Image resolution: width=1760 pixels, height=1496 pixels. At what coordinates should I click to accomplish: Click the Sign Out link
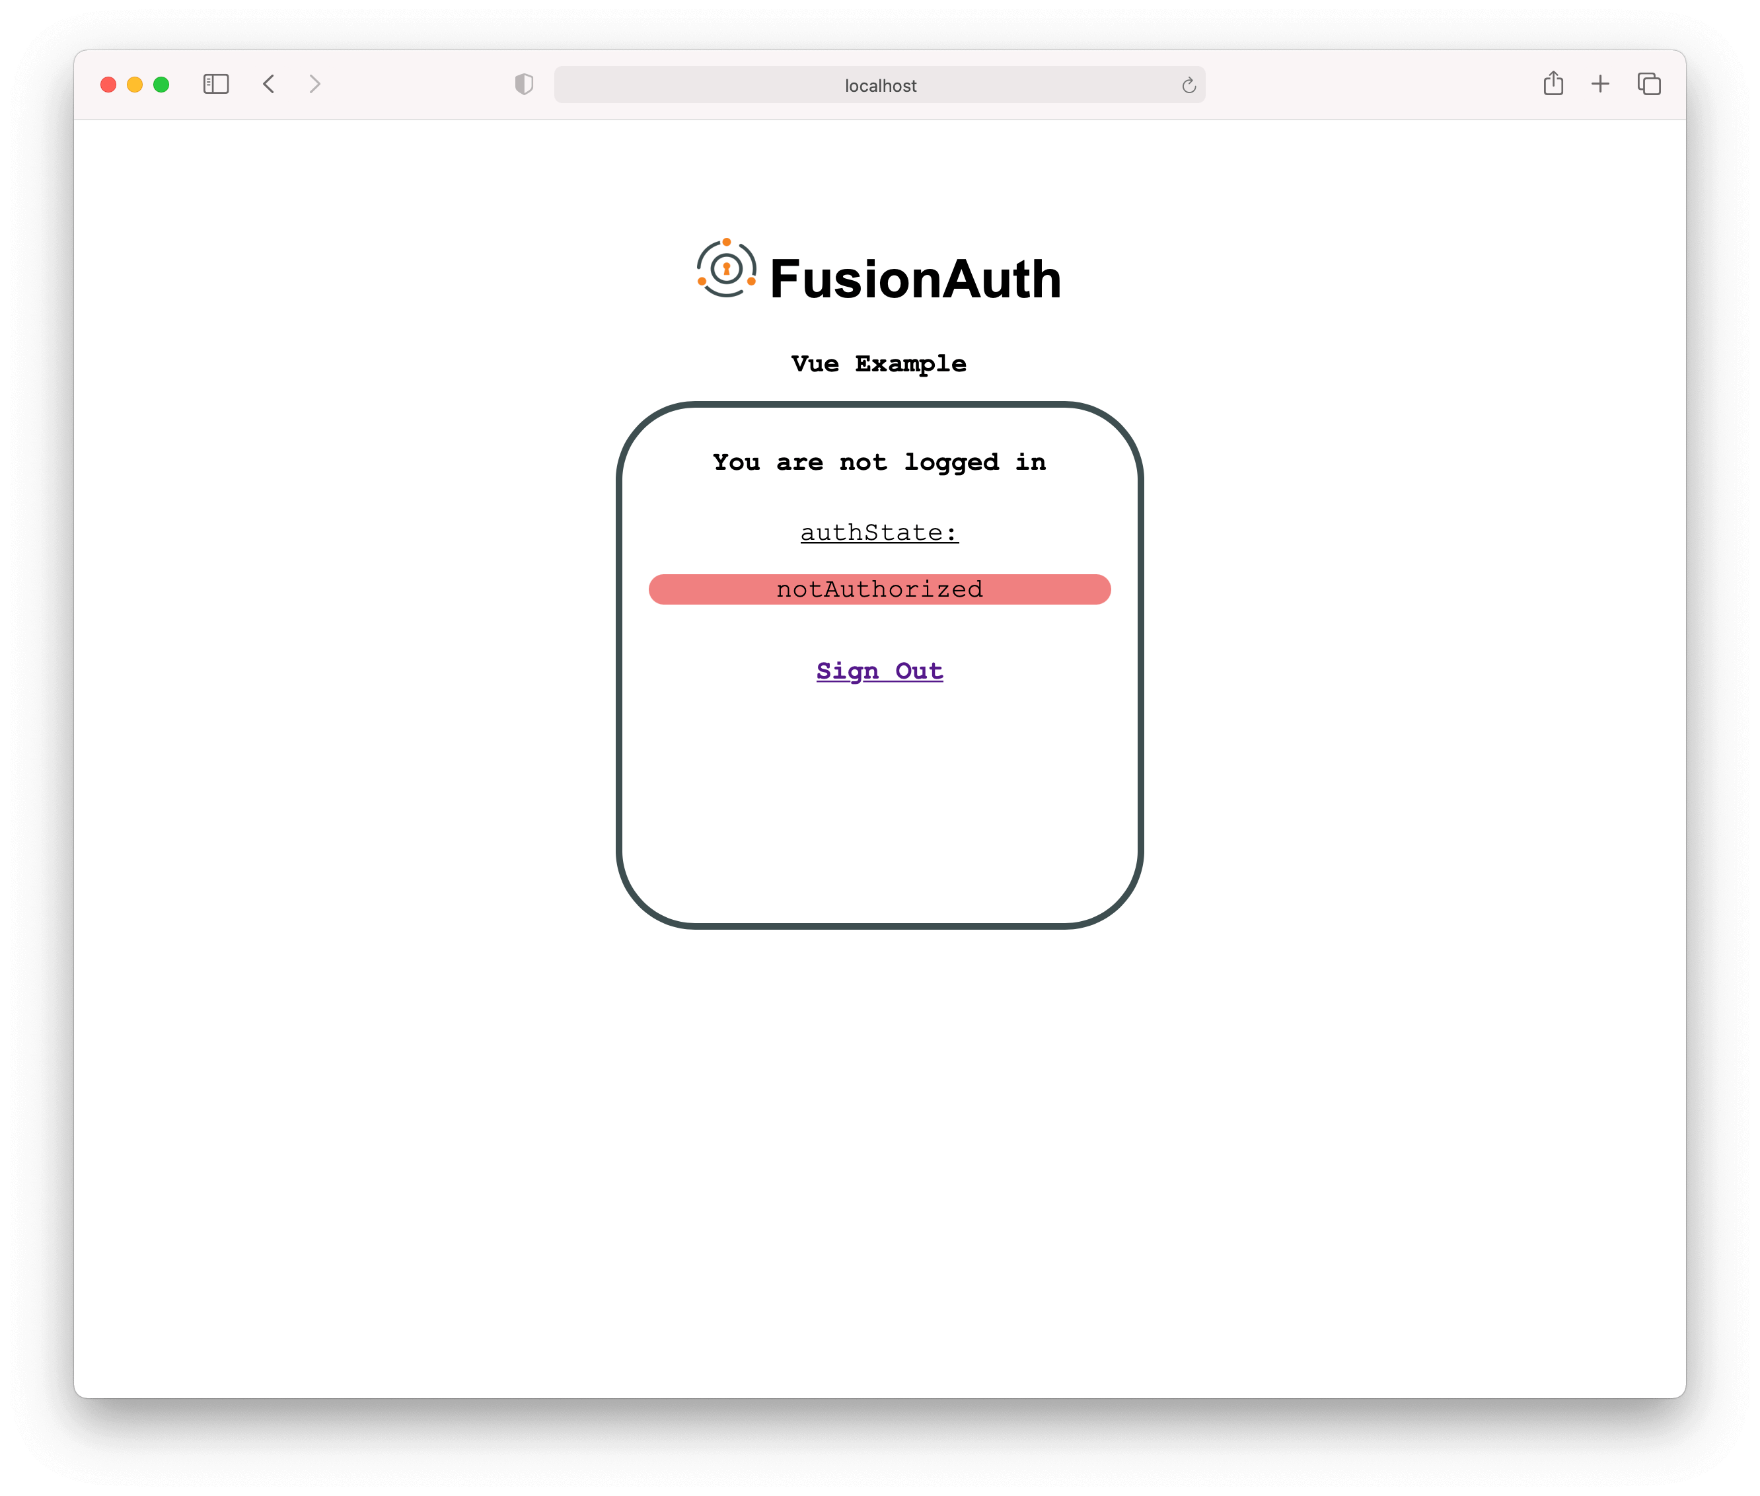(x=879, y=671)
